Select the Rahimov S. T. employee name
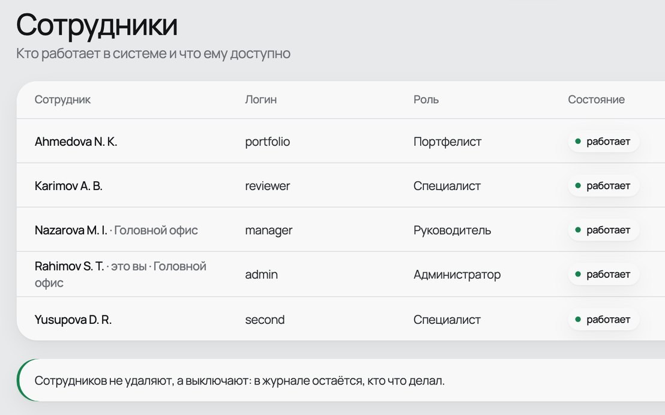This screenshot has height=415, width=665. pyautogui.click(x=69, y=266)
